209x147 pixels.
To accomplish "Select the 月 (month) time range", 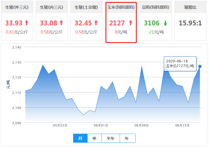I will (80, 138).
